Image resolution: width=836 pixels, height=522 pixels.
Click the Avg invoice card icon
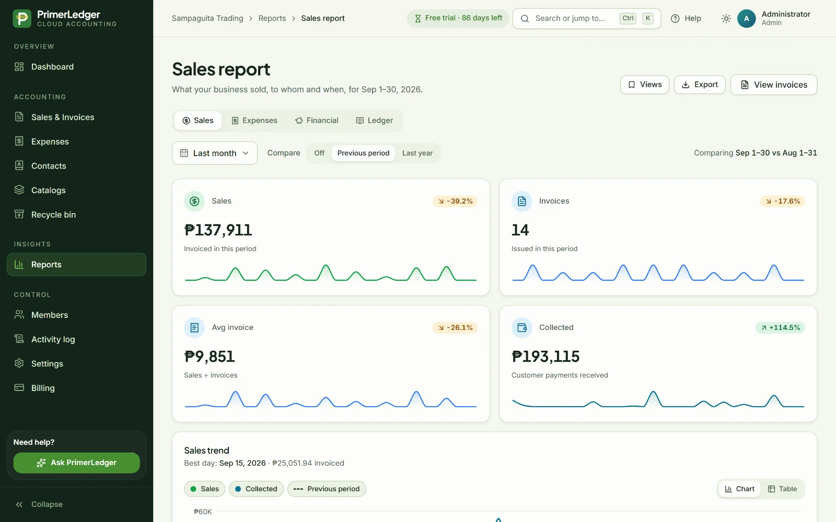tap(194, 327)
